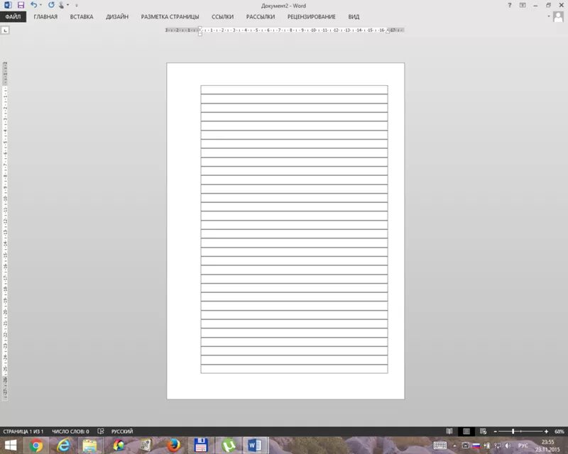This screenshot has width=568, height=454.
Task: Click the tray icon left of Russian flag
Action: point(466,445)
